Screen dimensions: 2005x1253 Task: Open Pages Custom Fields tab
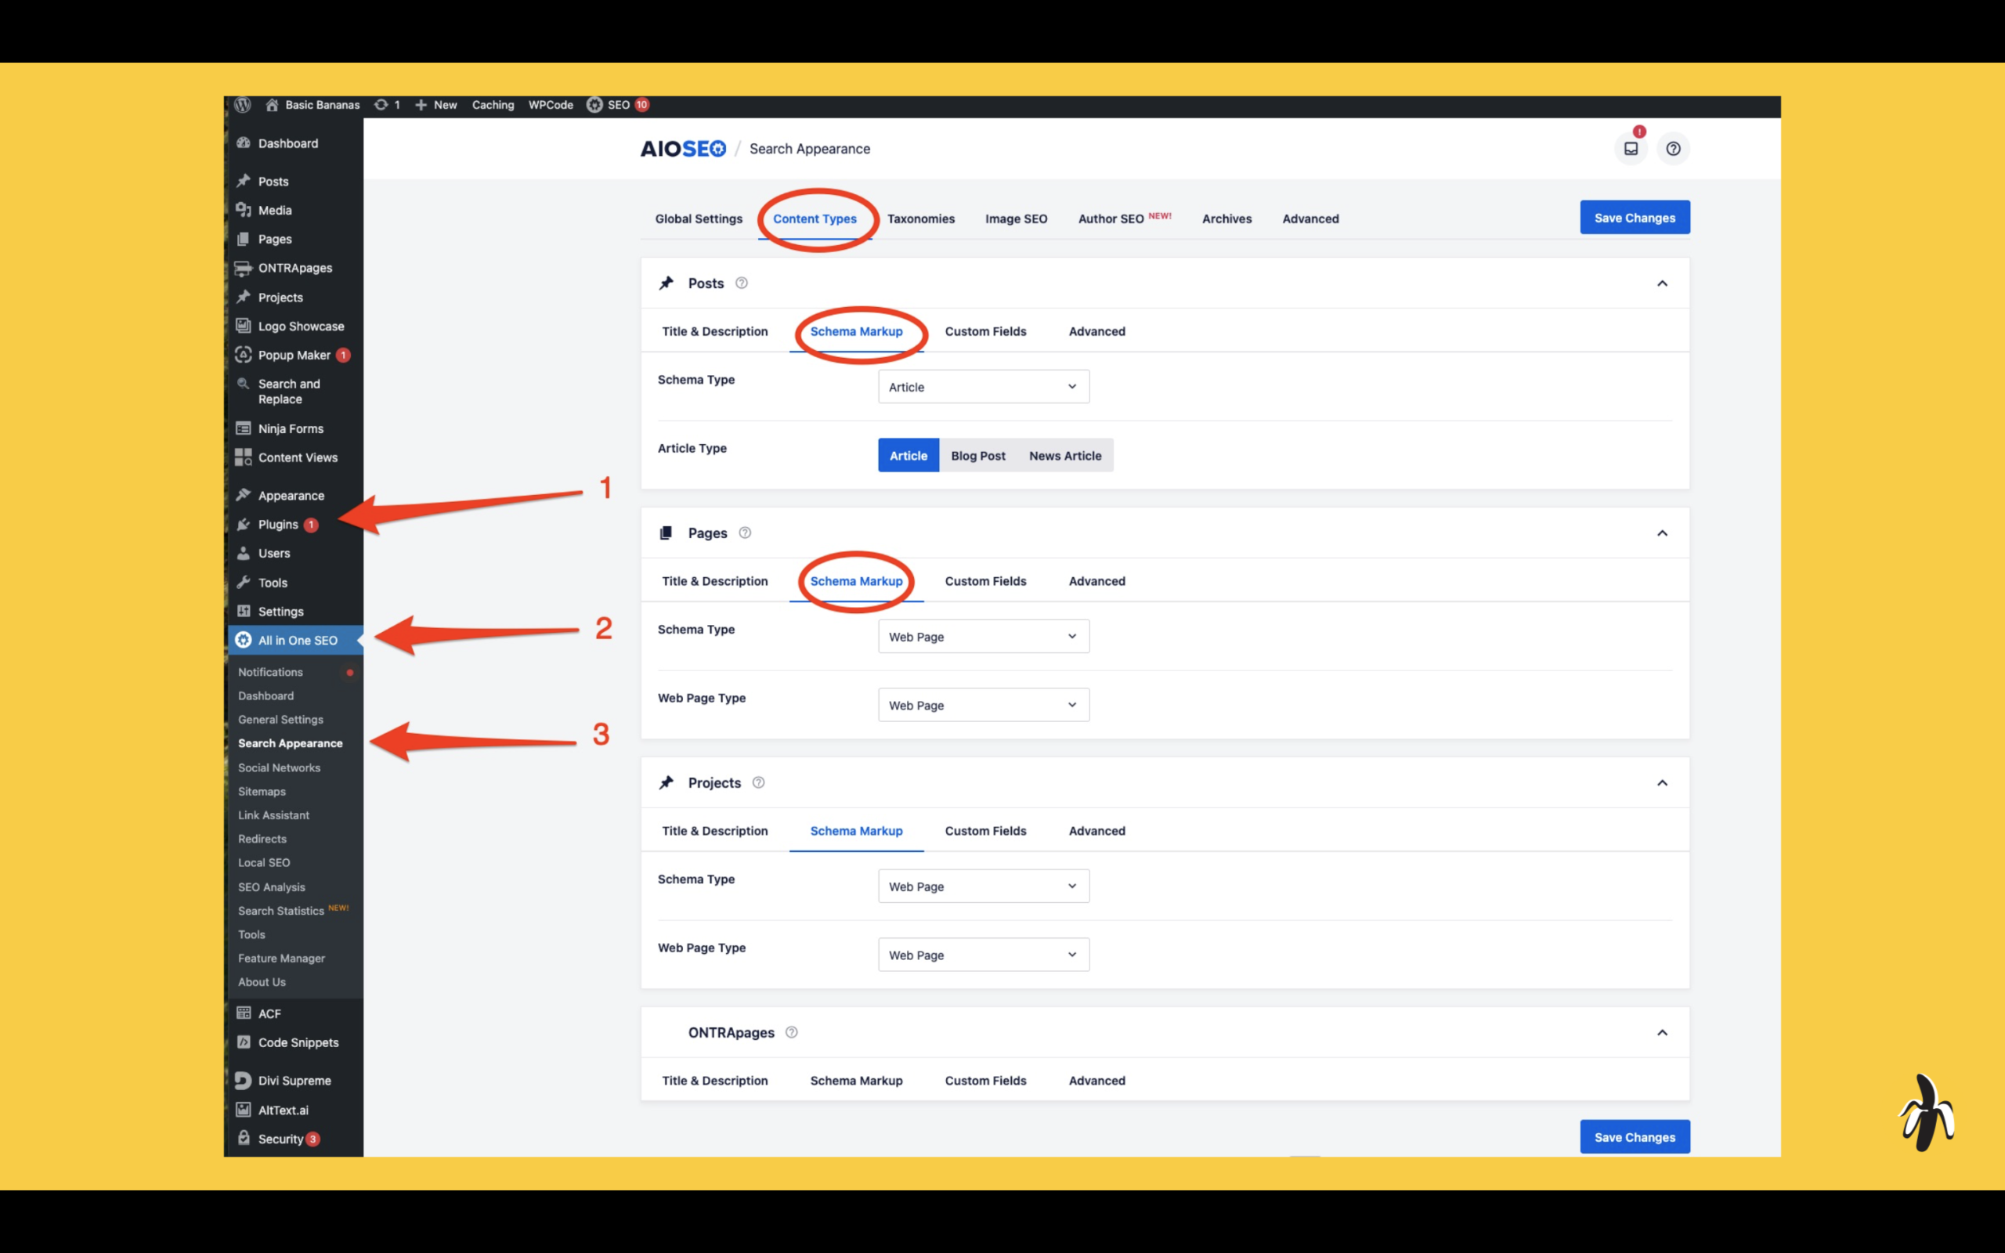(985, 581)
